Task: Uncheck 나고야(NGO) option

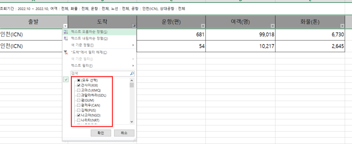Action: [79, 115]
